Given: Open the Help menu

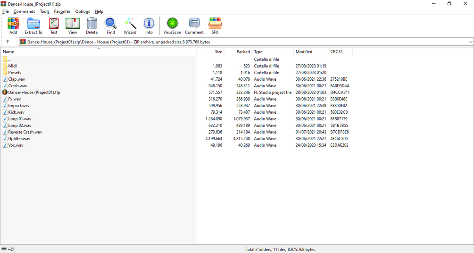Looking at the screenshot, I should pyautogui.click(x=99, y=11).
